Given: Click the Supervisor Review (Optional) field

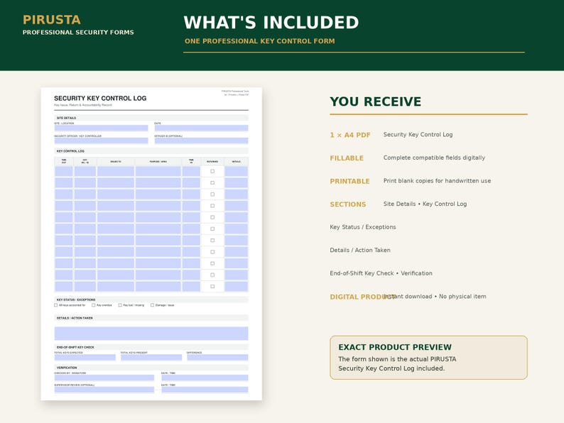Looking at the screenshot, I should tap(104, 390).
